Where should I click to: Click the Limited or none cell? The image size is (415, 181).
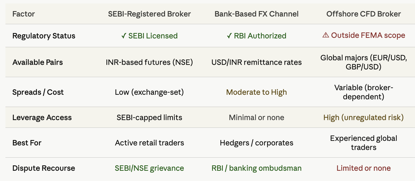point(364,168)
